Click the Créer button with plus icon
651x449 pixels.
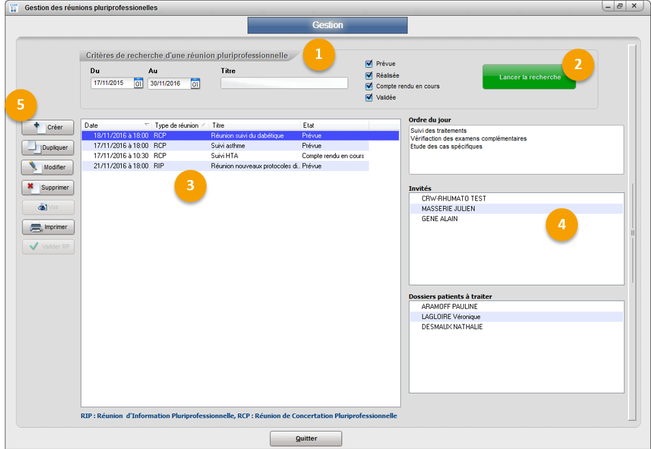click(47, 127)
